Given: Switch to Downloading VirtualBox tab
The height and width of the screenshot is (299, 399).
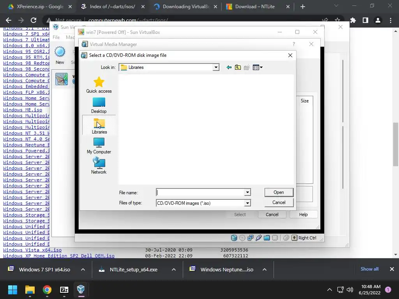Looking at the screenshot, I should (186, 7).
